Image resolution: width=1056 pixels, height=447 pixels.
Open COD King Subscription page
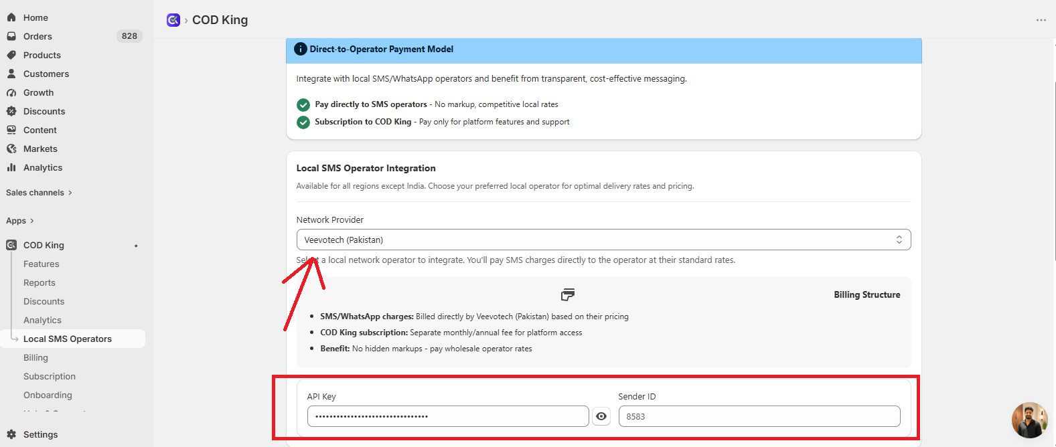[50, 376]
